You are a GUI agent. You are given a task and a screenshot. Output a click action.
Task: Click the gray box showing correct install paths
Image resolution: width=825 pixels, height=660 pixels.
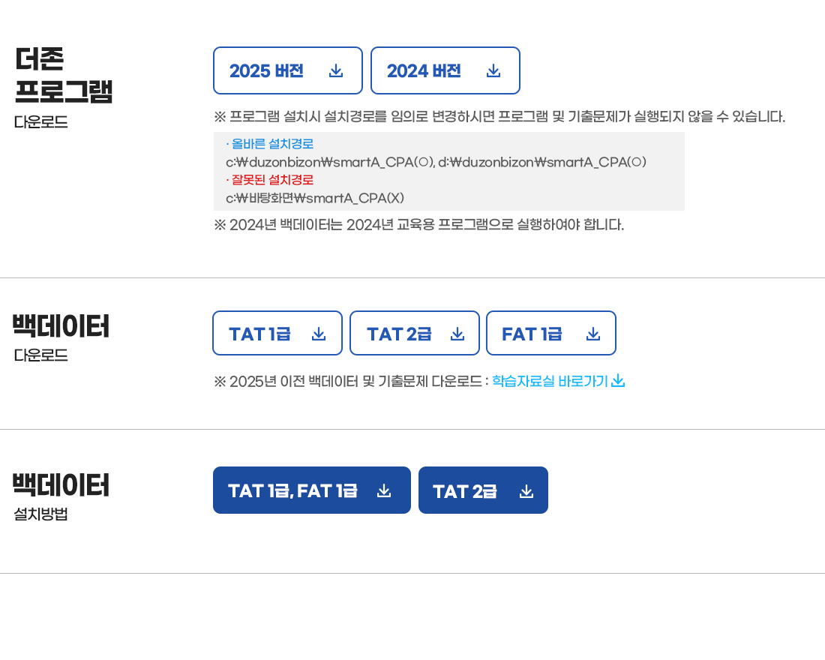(x=448, y=171)
